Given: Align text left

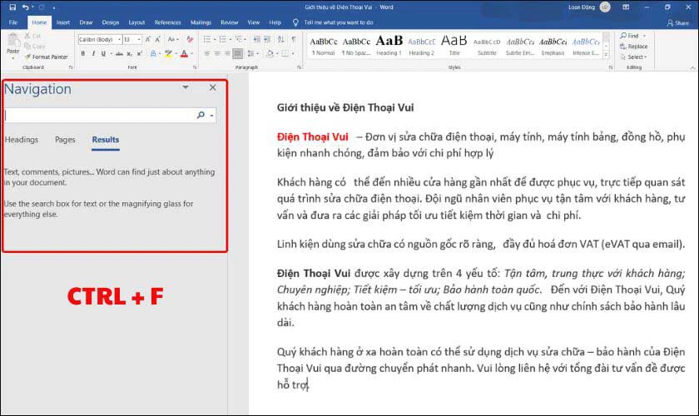Looking at the screenshot, I should pyautogui.click(x=207, y=53).
